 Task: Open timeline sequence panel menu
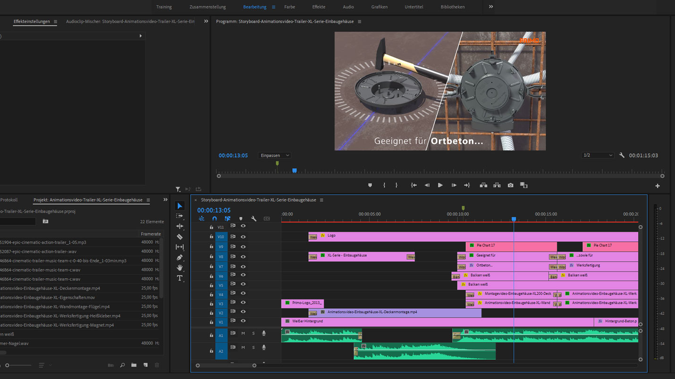tap(322, 200)
